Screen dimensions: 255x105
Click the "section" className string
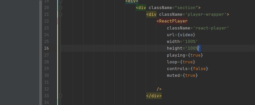186,8
